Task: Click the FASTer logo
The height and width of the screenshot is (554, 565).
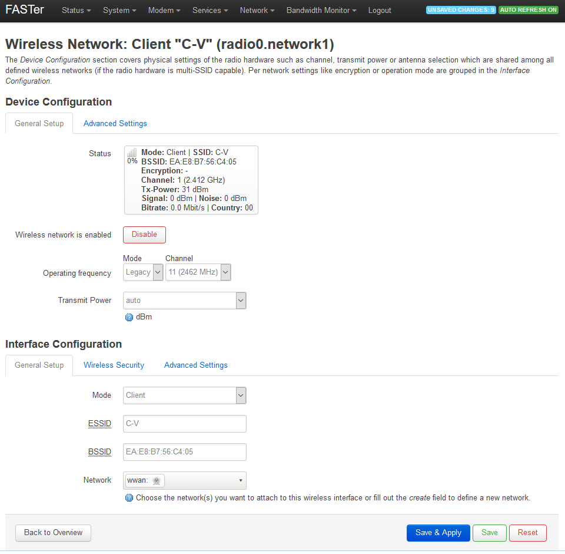Action: [x=25, y=10]
